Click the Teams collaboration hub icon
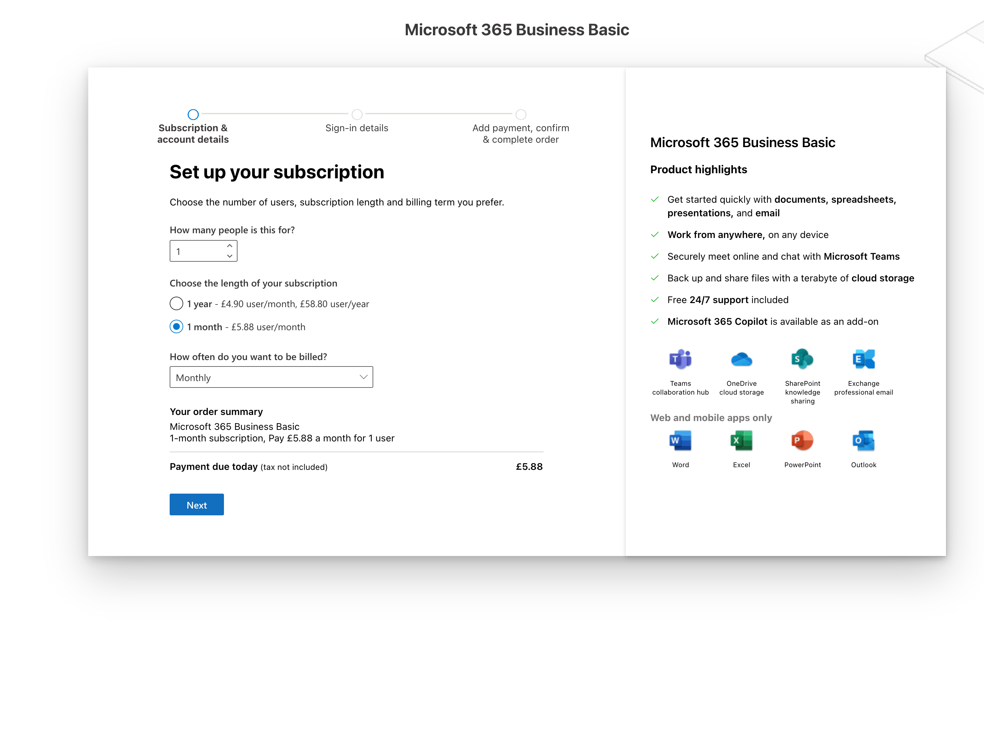 click(680, 359)
